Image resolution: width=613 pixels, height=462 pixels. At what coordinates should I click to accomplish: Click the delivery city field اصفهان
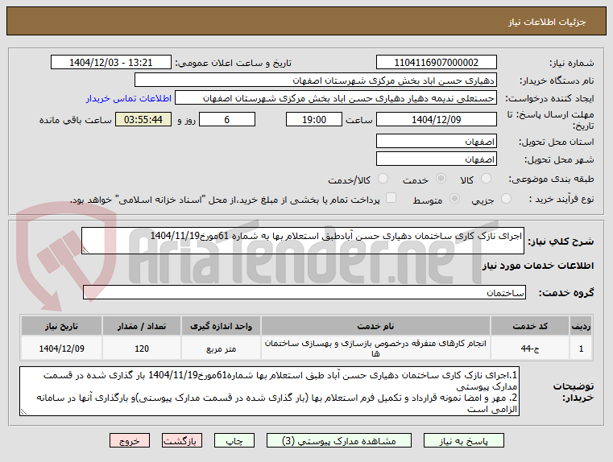coord(437,159)
